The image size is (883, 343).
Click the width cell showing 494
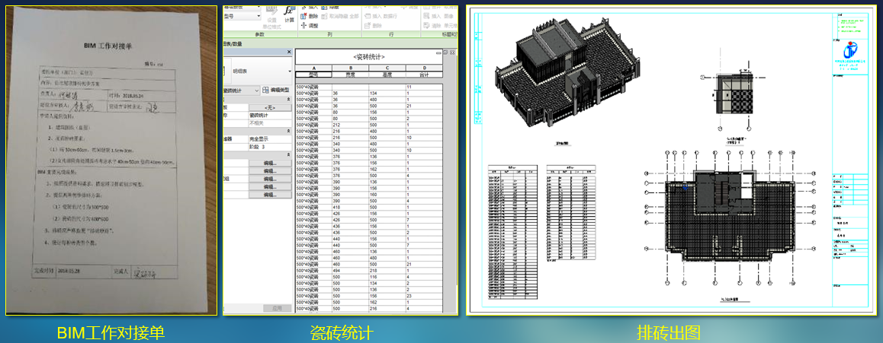pyautogui.click(x=350, y=271)
